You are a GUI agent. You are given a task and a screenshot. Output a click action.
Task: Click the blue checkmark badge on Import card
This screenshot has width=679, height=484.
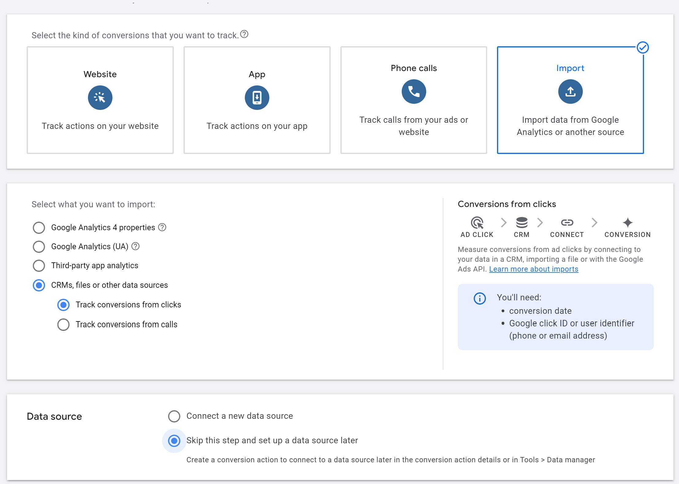(x=643, y=47)
